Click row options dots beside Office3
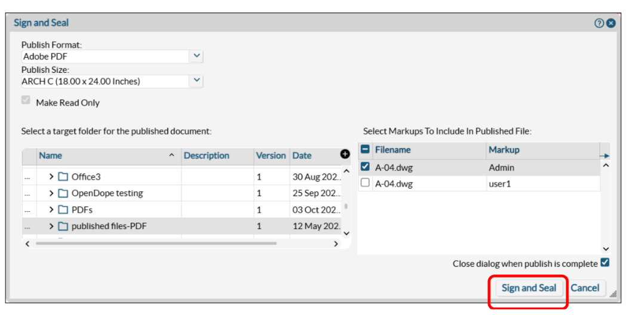The width and height of the screenshot is (629, 315). point(27,178)
